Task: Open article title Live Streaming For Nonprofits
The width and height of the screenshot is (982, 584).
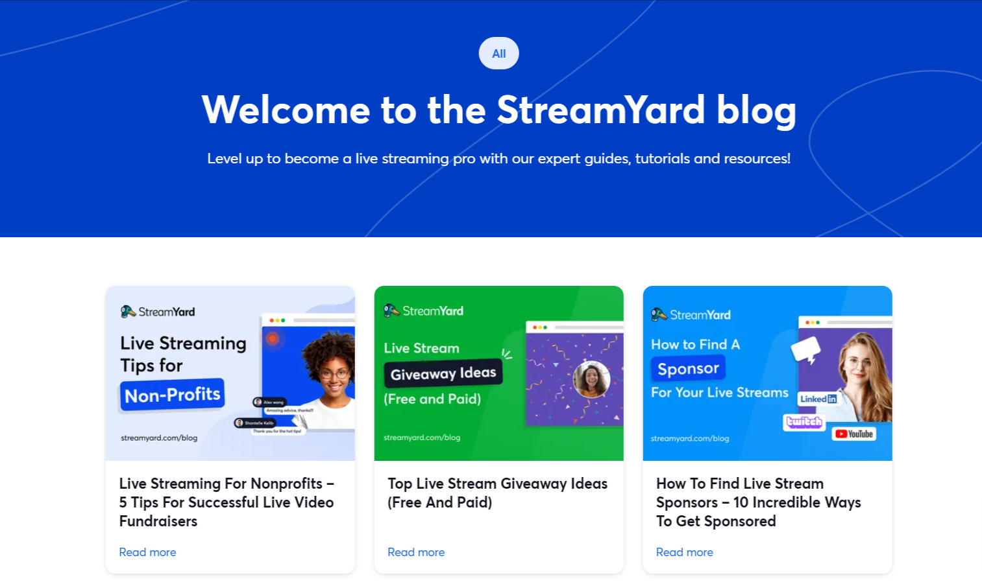Action: [x=227, y=502]
